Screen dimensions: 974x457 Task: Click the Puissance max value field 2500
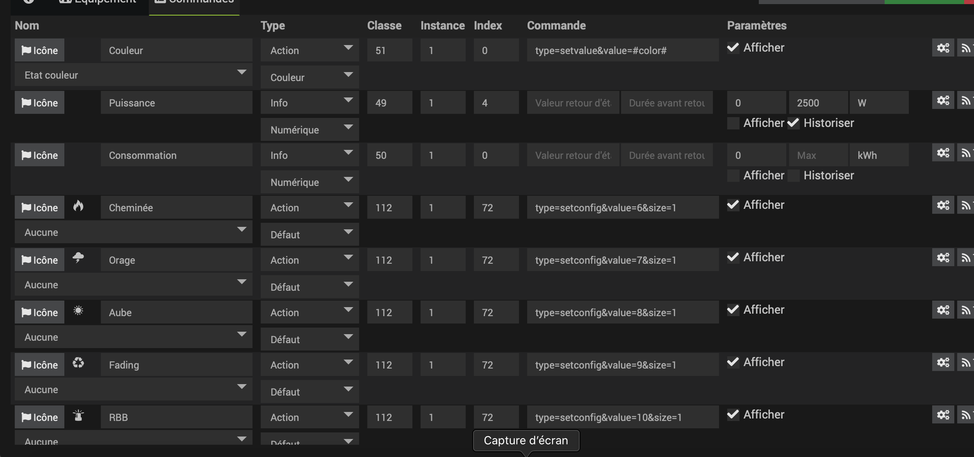click(x=818, y=103)
